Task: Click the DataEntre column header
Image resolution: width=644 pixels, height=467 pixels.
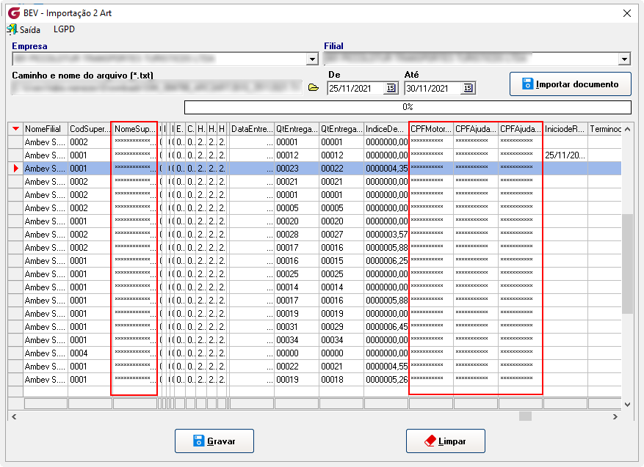Action: [252, 129]
